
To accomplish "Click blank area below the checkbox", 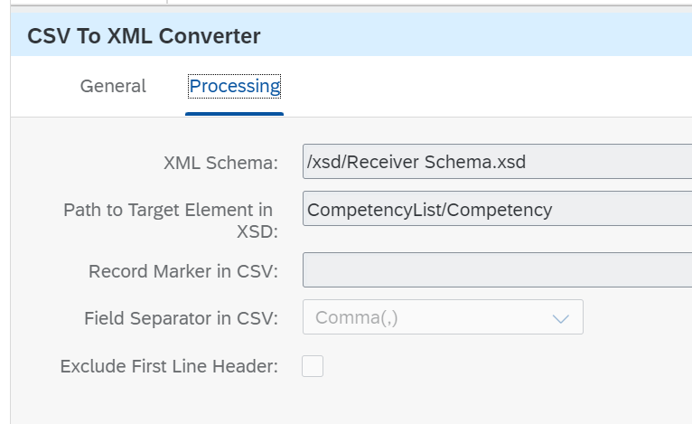I will 361,402.
